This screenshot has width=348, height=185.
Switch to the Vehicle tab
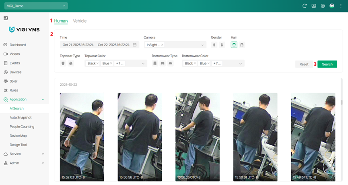click(80, 21)
